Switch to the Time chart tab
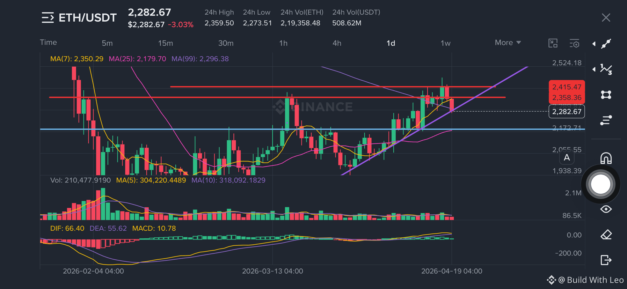 [x=48, y=42]
